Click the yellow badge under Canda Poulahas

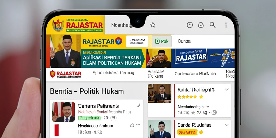[188, 132]
